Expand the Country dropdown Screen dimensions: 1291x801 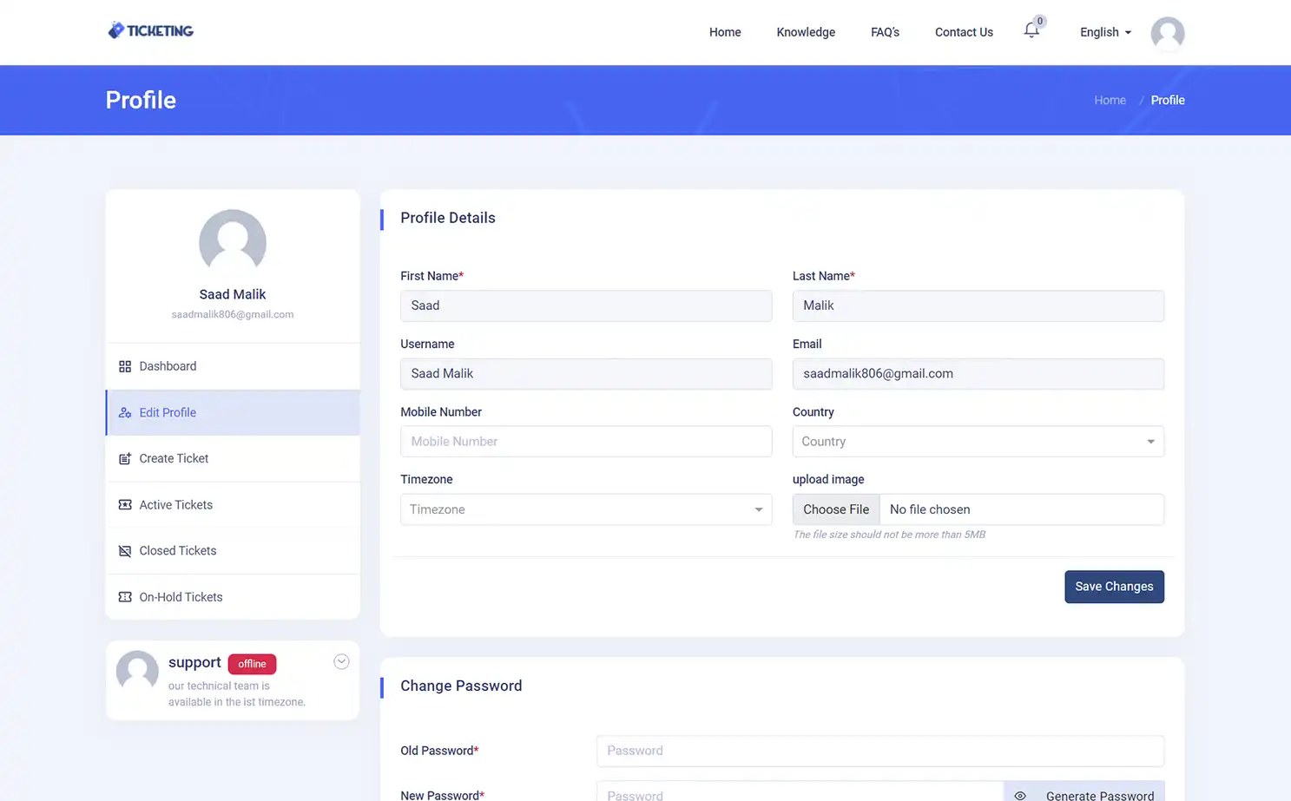(978, 442)
